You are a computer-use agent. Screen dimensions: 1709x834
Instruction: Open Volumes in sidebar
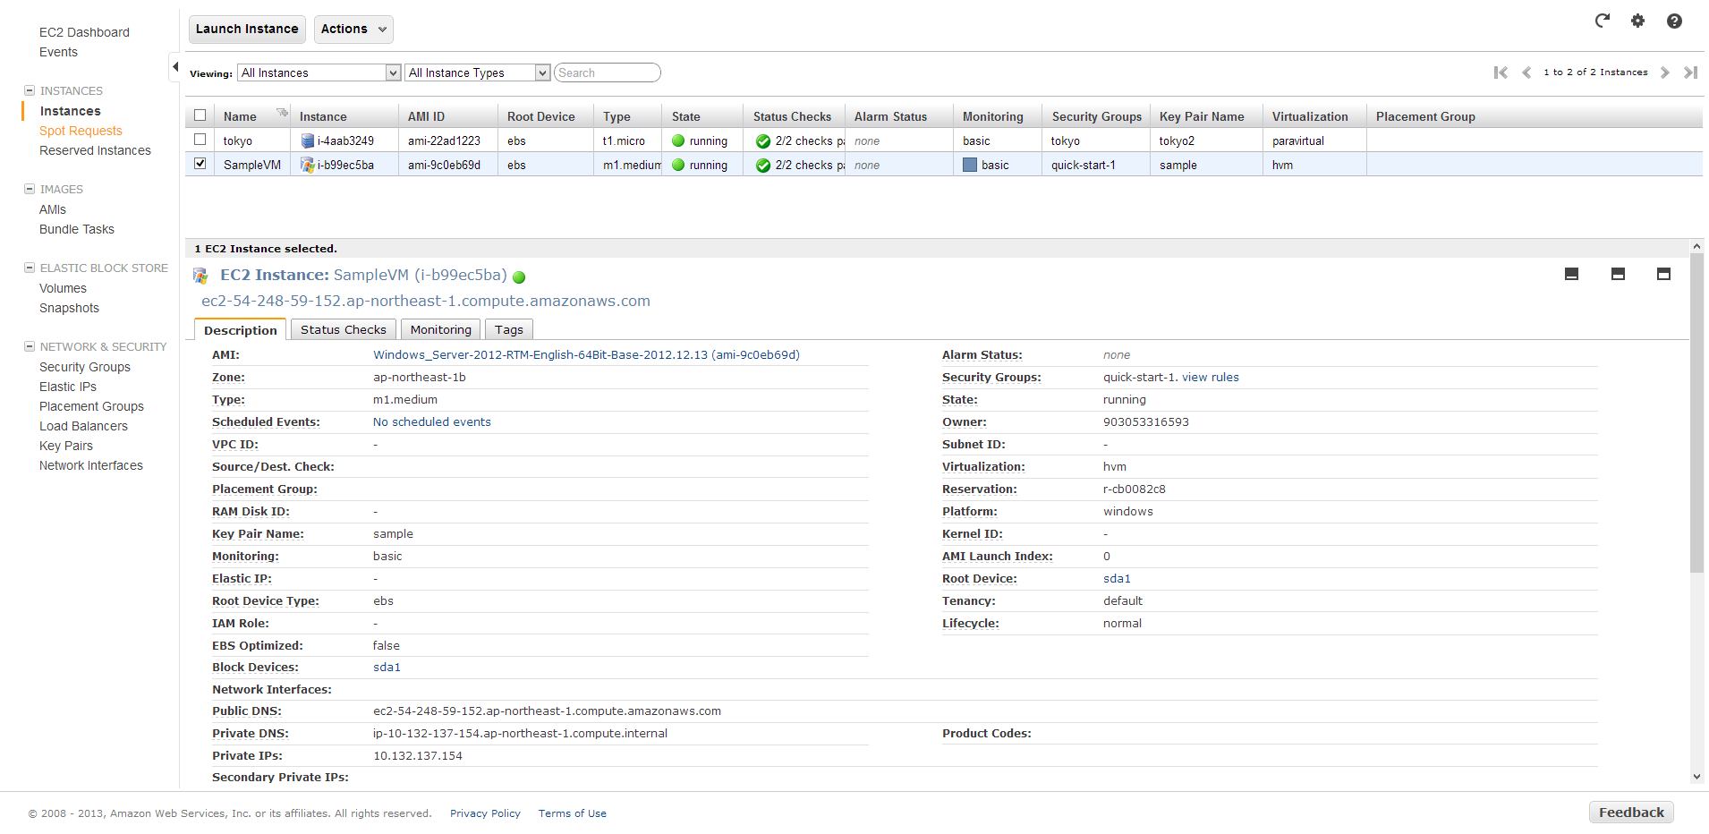tap(63, 288)
